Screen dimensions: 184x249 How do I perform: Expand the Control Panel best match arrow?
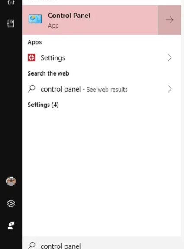tap(170, 20)
